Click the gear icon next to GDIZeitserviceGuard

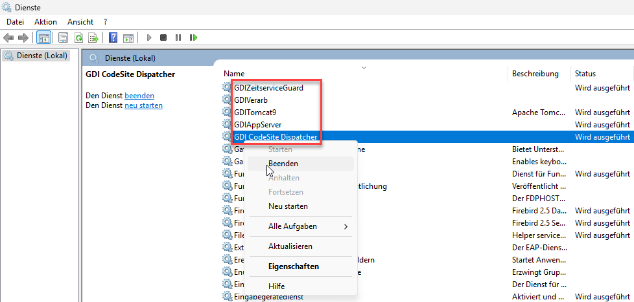point(228,87)
